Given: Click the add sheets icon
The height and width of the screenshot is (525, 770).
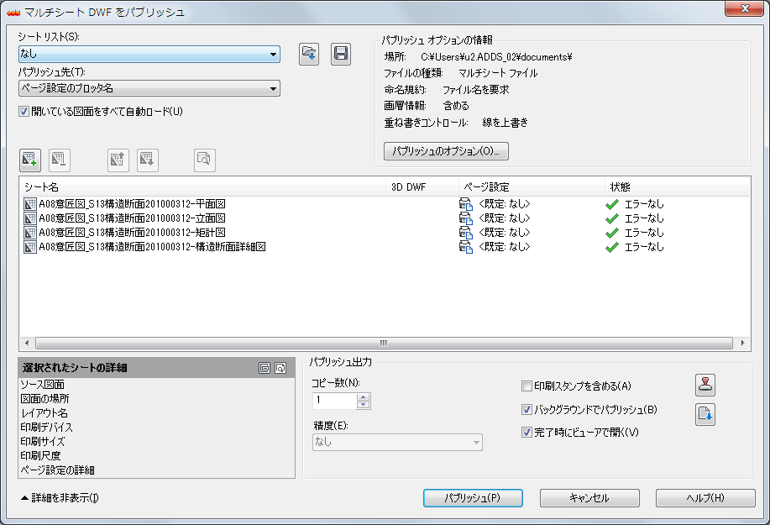Looking at the screenshot, I should point(30,160).
